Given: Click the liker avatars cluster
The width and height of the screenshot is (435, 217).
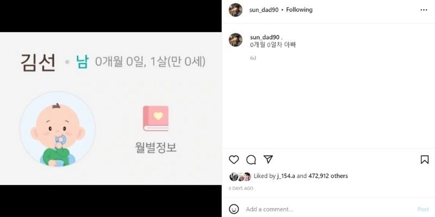Looking at the screenshot, I should pos(240,177).
